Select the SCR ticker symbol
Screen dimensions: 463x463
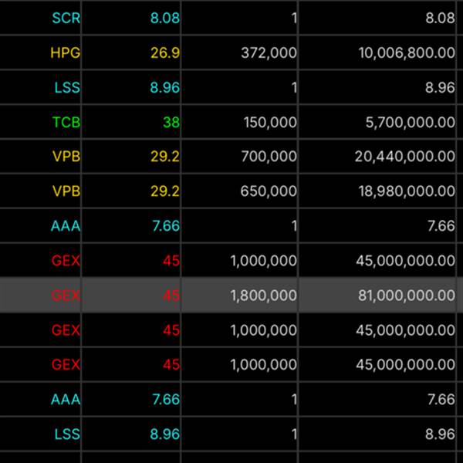point(66,18)
